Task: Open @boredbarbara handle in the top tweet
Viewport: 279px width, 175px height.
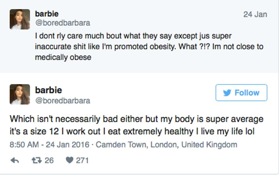Action: (x=62, y=23)
